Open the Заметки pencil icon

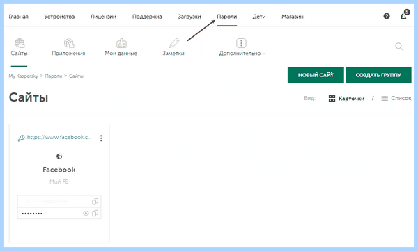tap(174, 43)
